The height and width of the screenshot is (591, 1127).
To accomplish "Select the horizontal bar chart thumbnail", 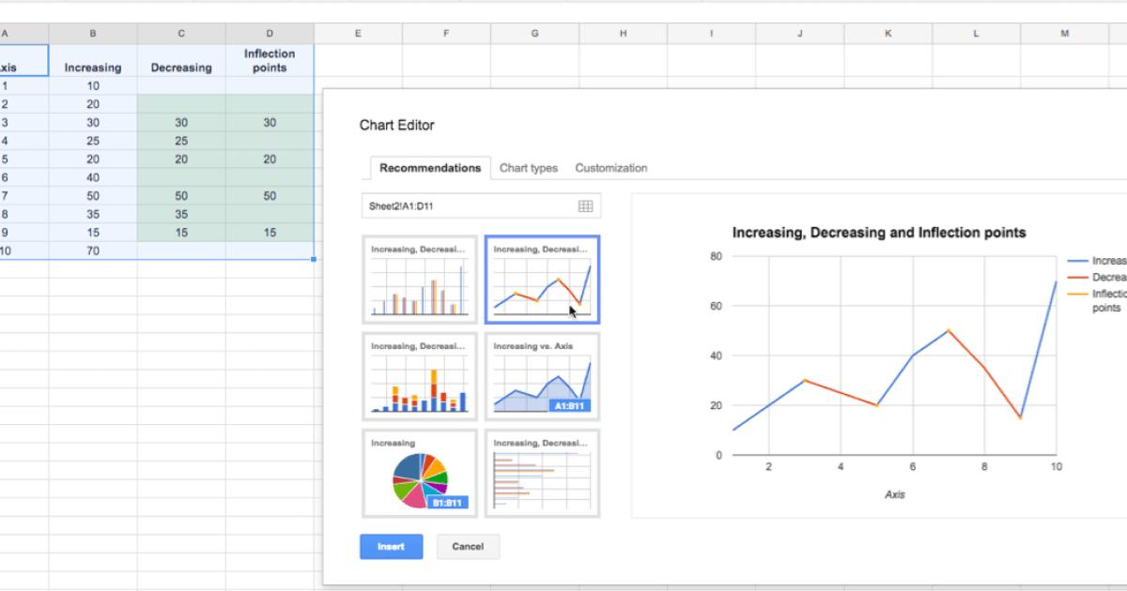I will [x=543, y=473].
